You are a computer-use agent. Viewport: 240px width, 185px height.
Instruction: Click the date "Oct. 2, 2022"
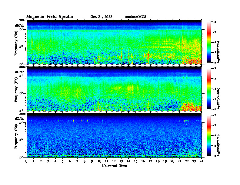[x=101, y=17]
